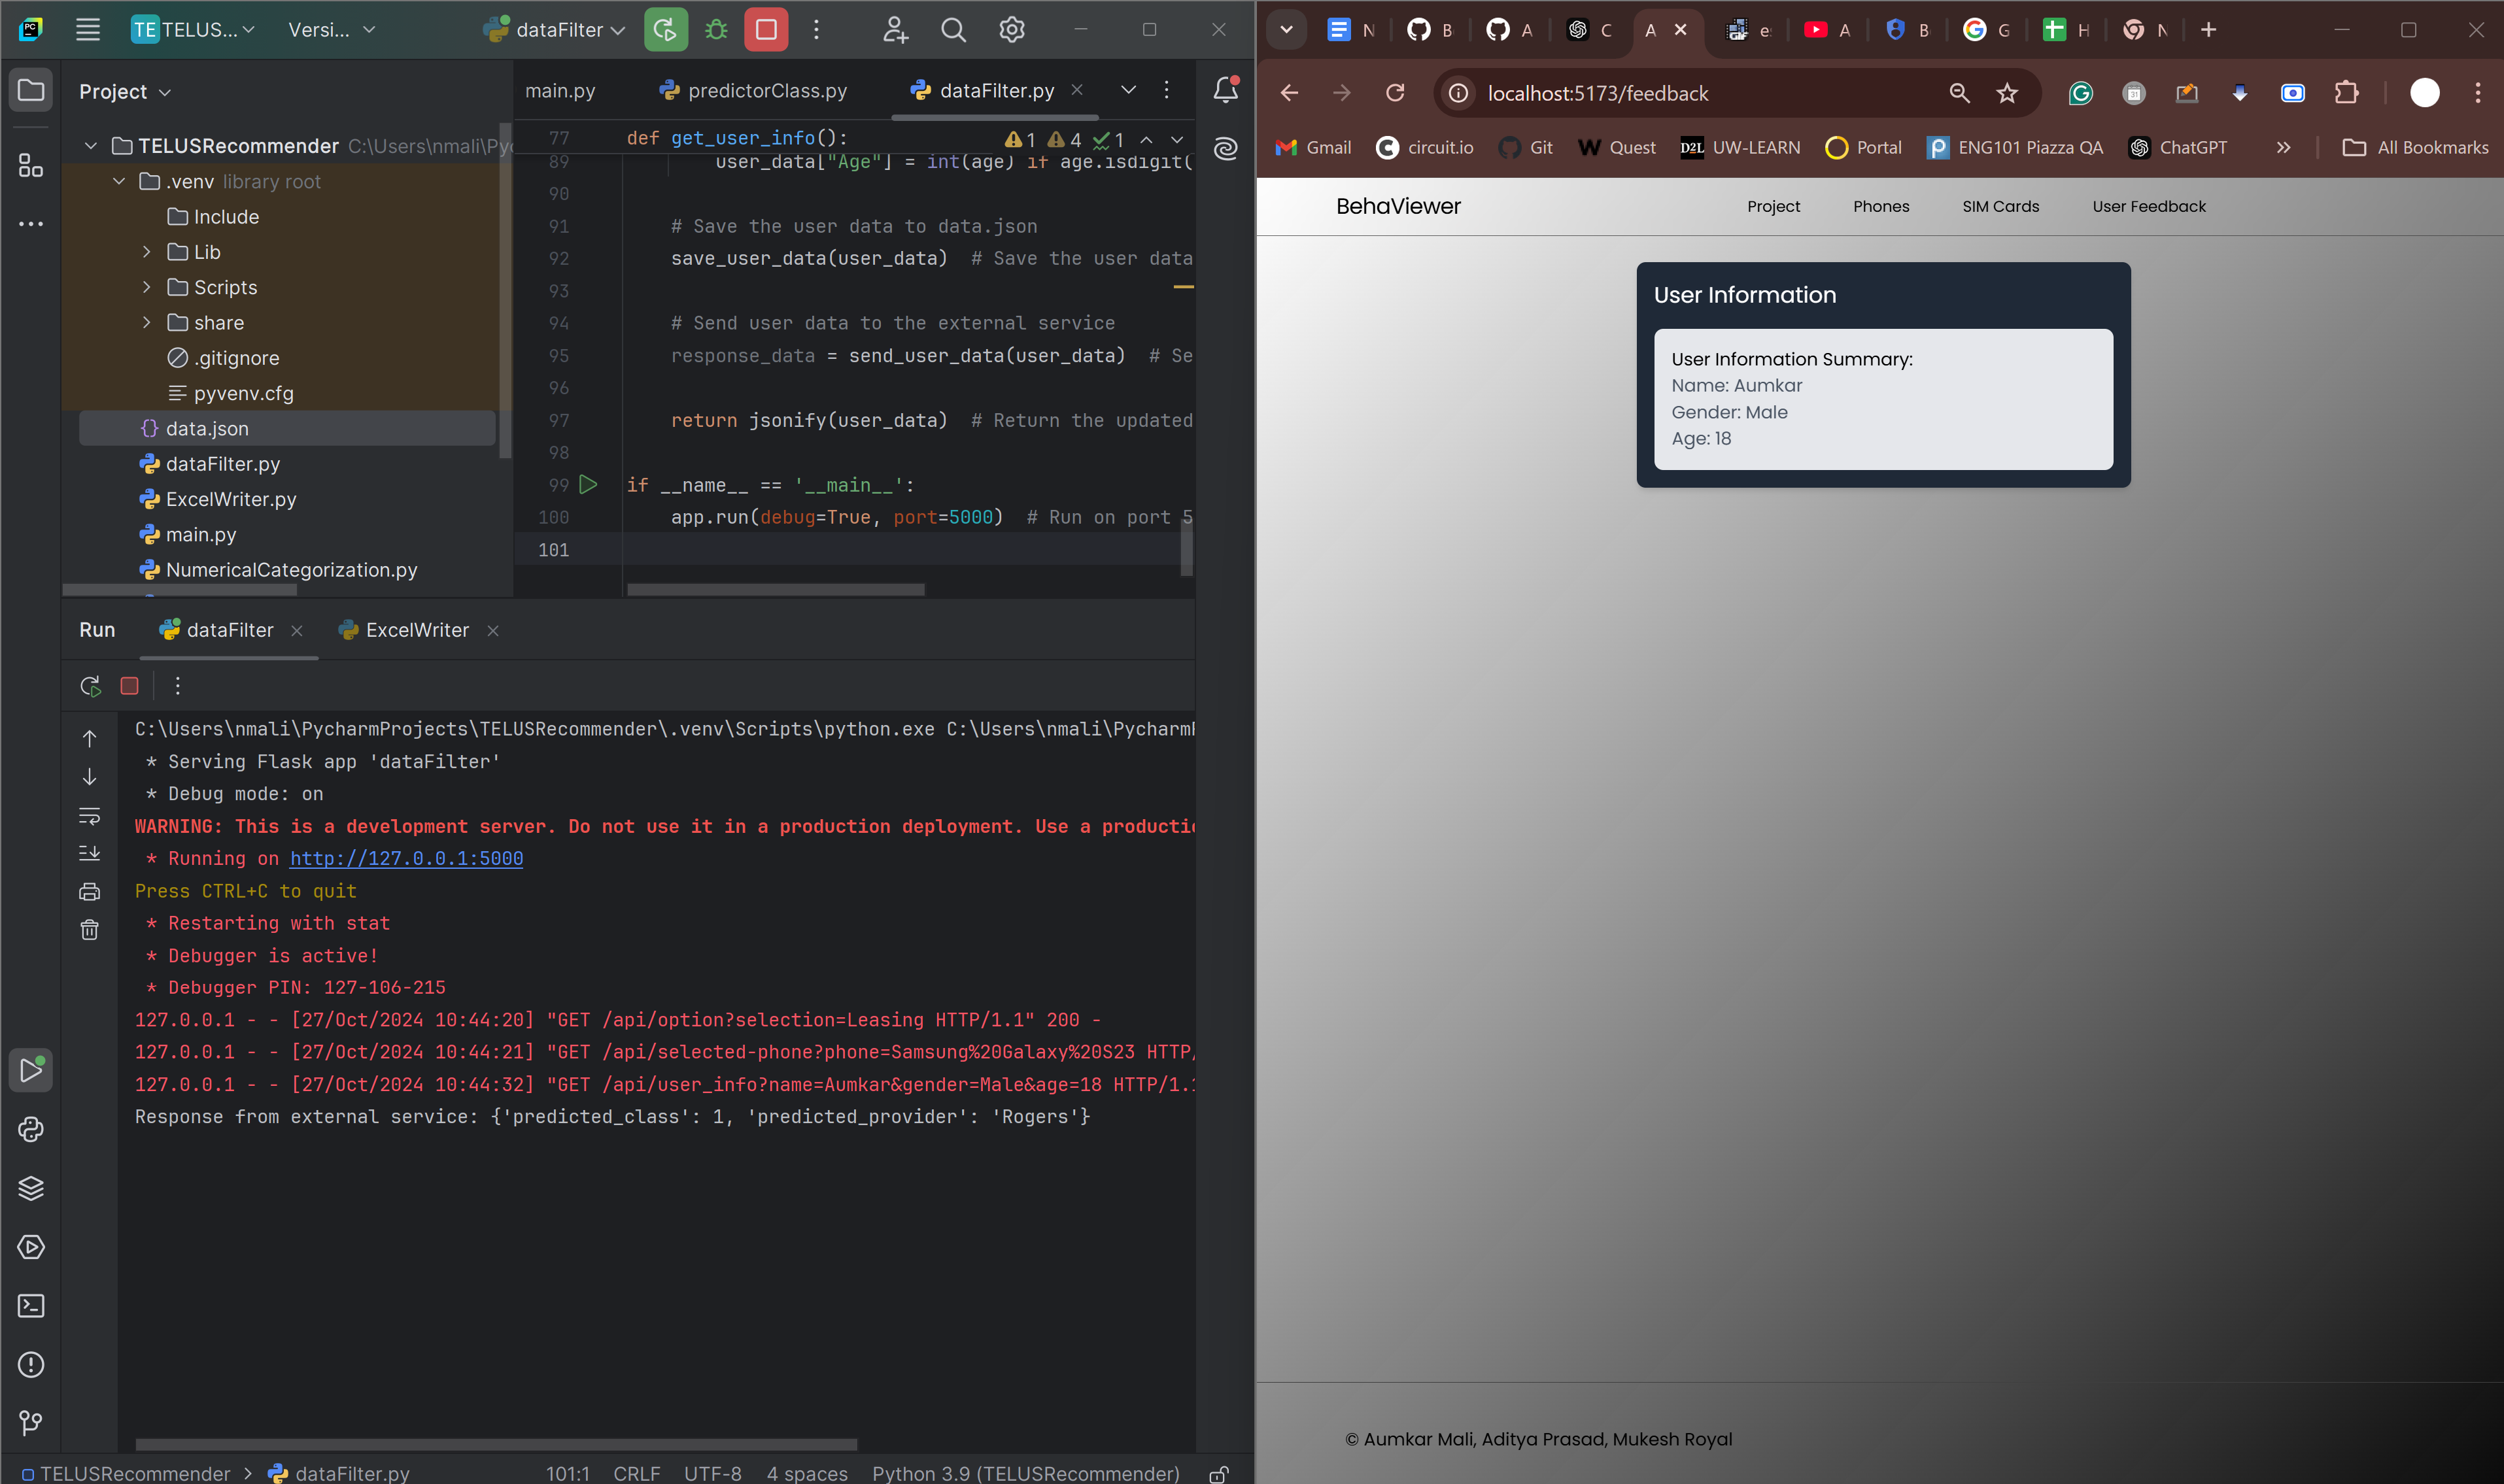The height and width of the screenshot is (1484, 2504).
Task: Open IDE notifications bell icon
Action: (x=1225, y=90)
